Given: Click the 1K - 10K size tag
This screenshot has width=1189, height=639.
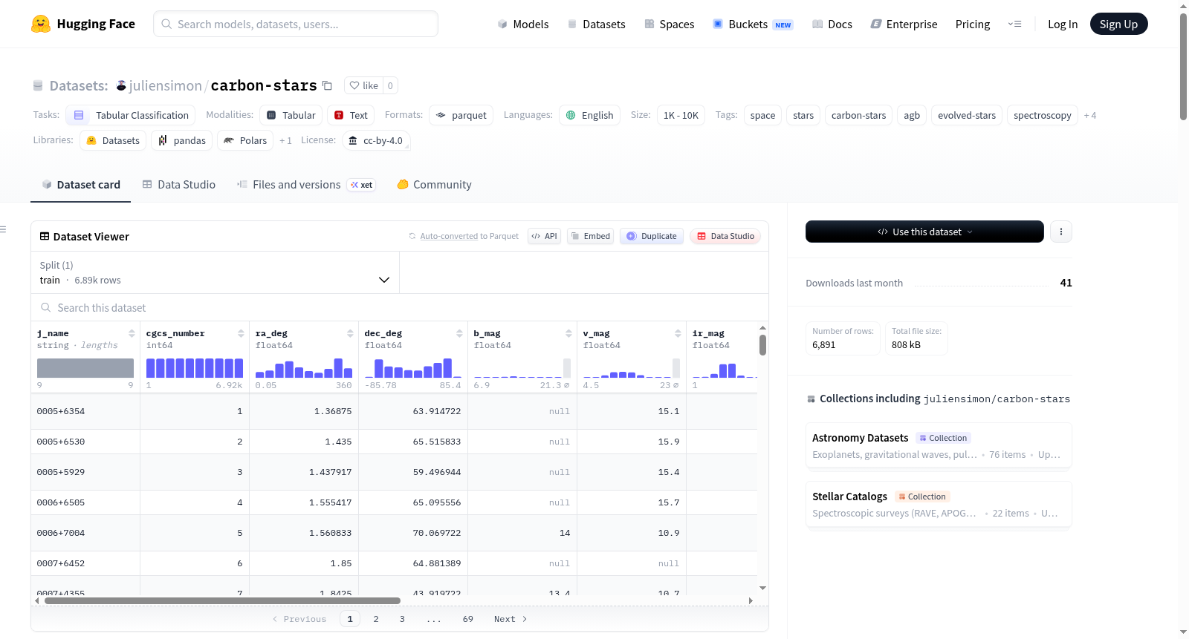Looking at the screenshot, I should 681,115.
